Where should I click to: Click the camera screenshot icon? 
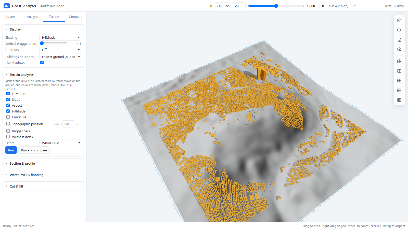coord(399,20)
